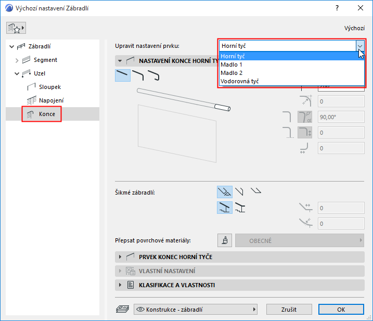Open the favorites railing settings button
373x321 pixels.
pyautogui.click(x=16, y=28)
